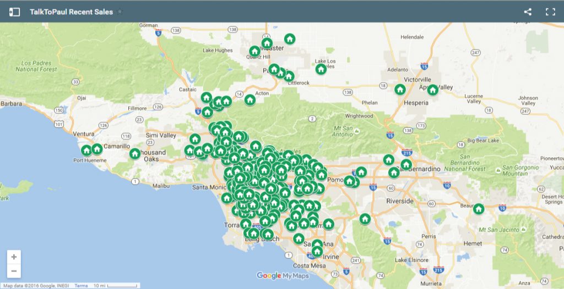Select the house marker near Littlerock
The width and height of the screenshot is (564, 289).
click(x=289, y=76)
